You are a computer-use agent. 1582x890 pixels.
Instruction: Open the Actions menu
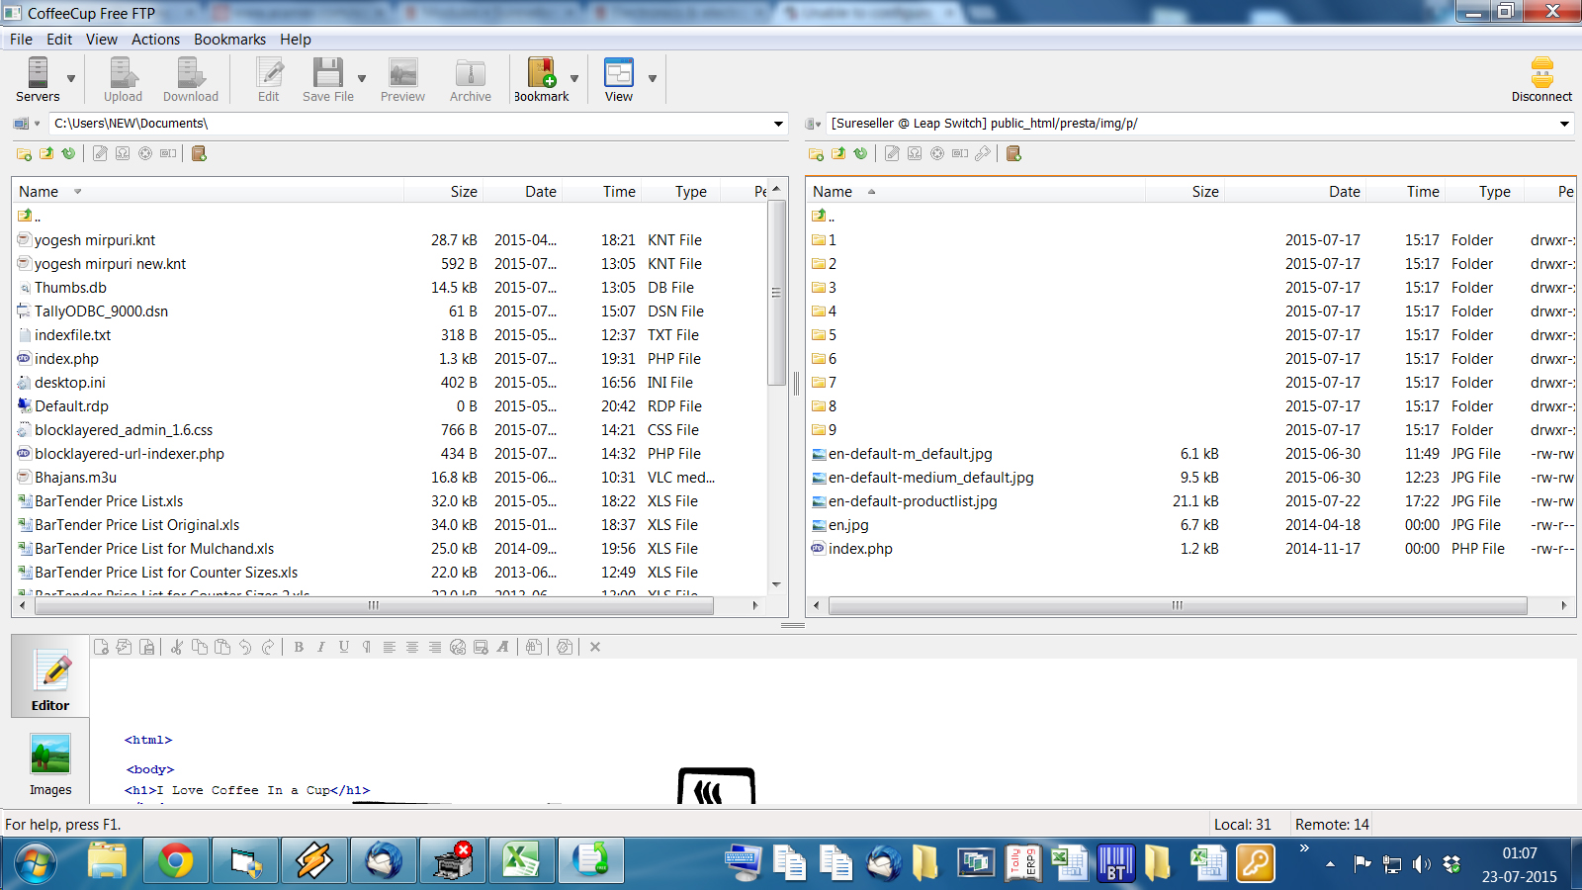tap(155, 40)
